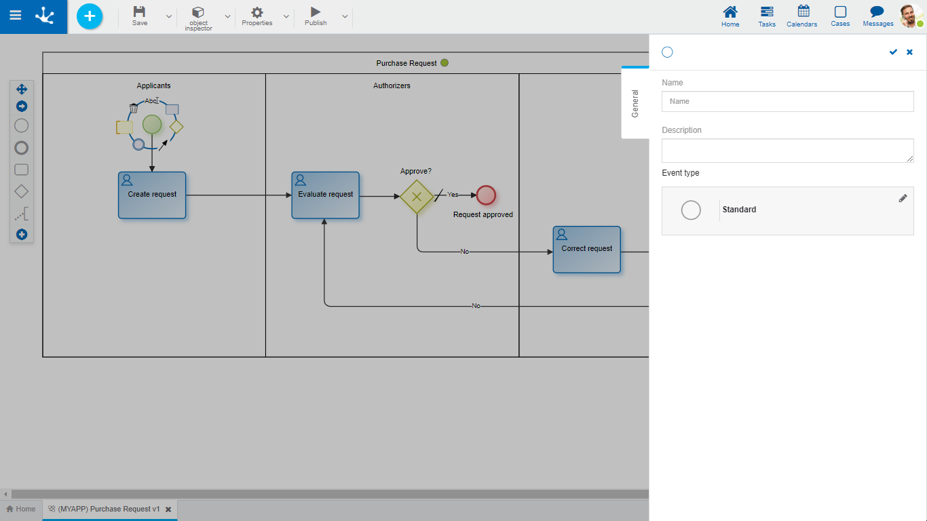
Task: Click the trash icon near start event
Action: coord(134,108)
